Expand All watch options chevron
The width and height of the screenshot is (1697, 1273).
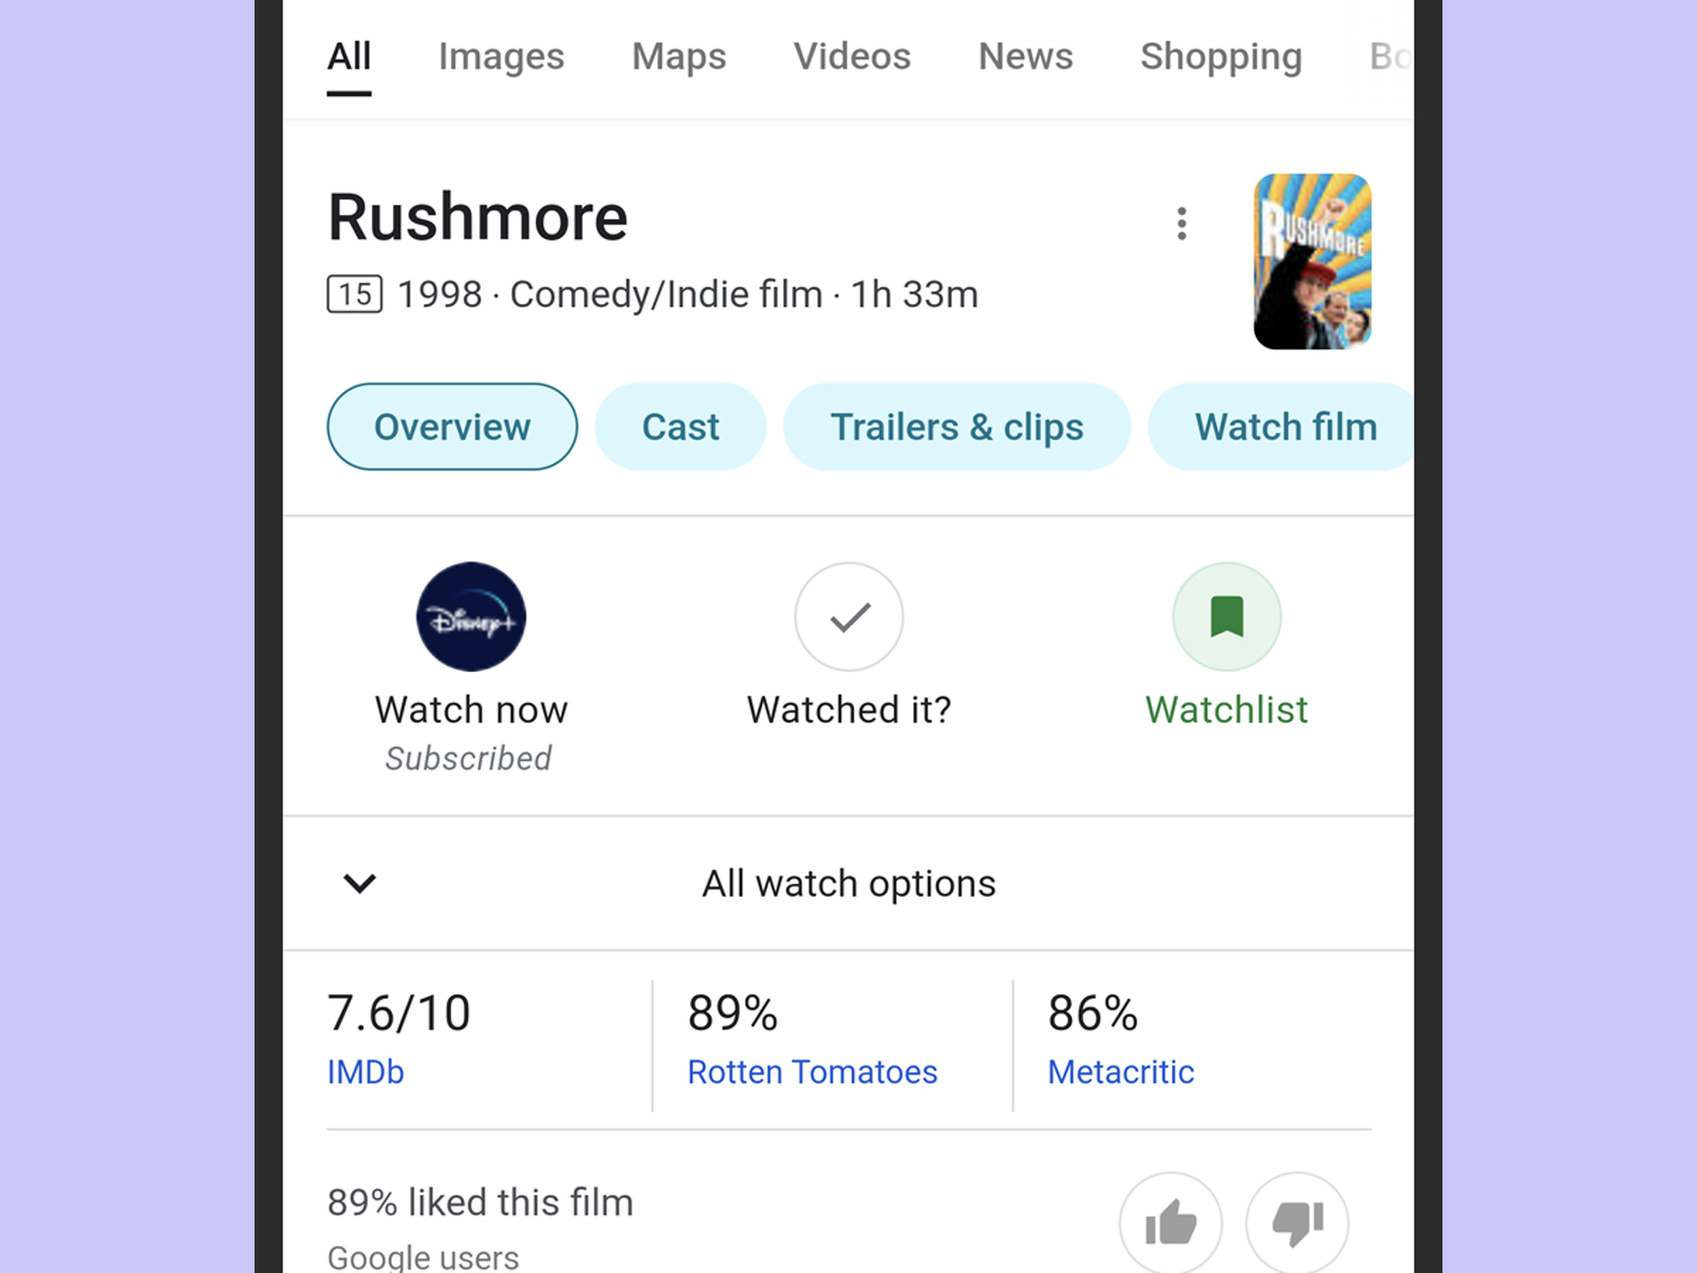pyautogui.click(x=359, y=883)
